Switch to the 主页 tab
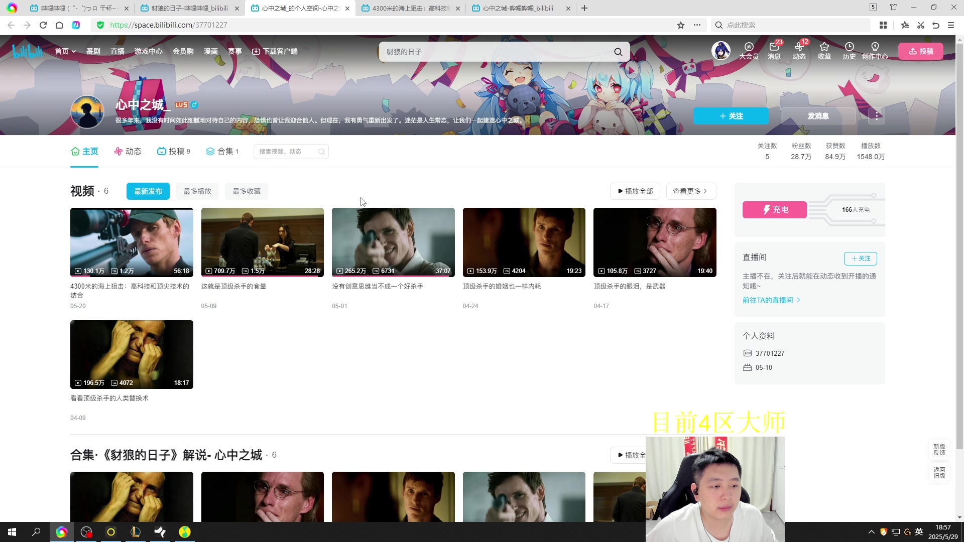The height and width of the screenshot is (542, 964). pos(84,151)
